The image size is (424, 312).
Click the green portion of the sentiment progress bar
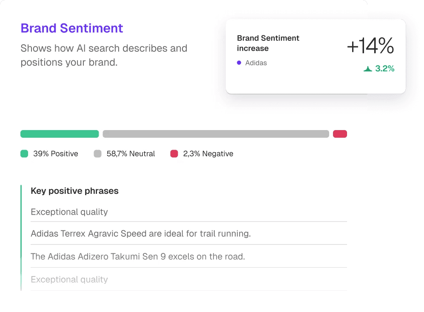pyautogui.click(x=59, y=133)
